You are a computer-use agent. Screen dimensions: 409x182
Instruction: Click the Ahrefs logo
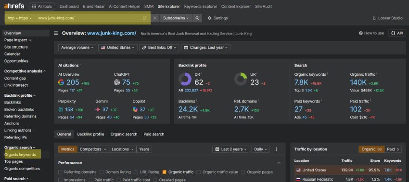click(14, 6)
